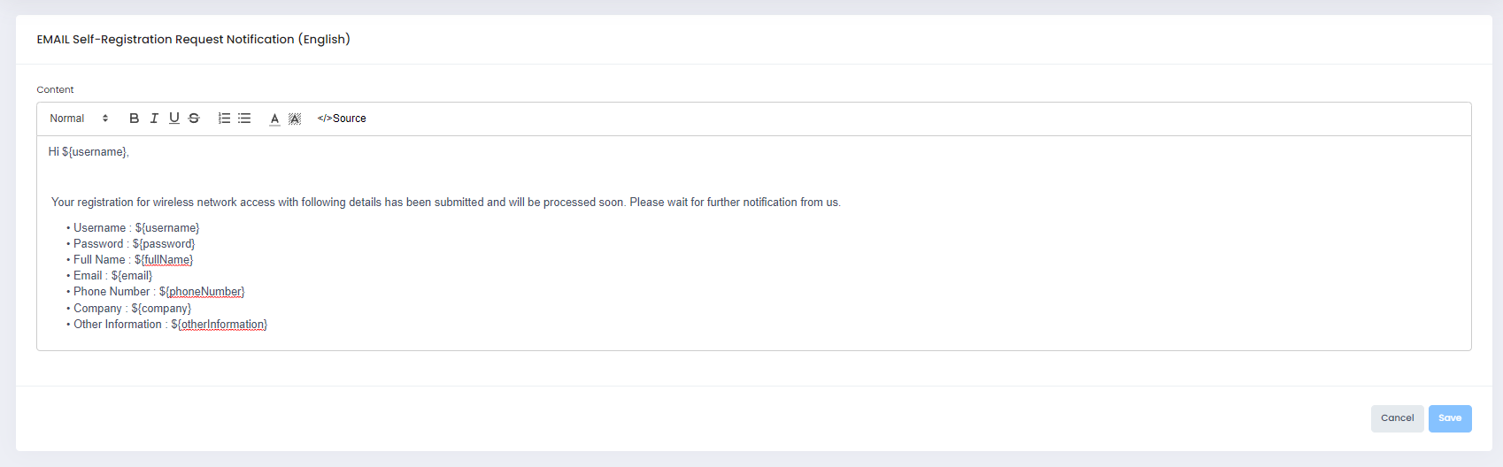Click the greeting line 'Hi ${username},'

coord(89,152)
